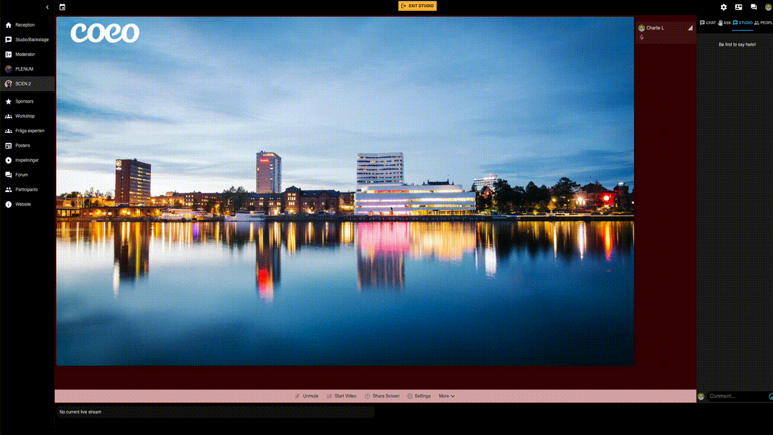Image resolution: width=773 pixels, height=435 pixels.
Task: Open the user profile avatar at top right
Action: 768,7
